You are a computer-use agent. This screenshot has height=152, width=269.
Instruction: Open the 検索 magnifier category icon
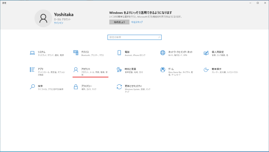(x=32, y=87)
